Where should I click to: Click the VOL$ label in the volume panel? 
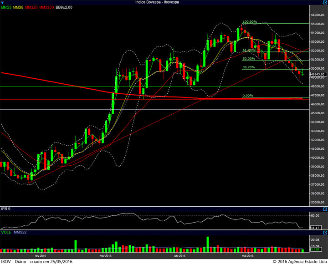(6, 232)
